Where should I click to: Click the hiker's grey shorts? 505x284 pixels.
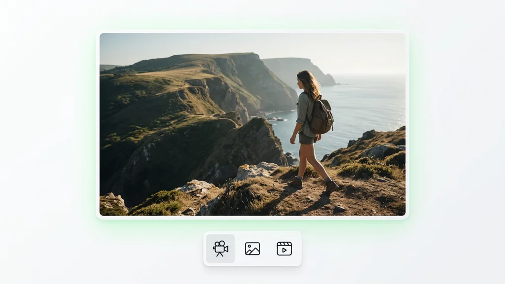[307, 138]
